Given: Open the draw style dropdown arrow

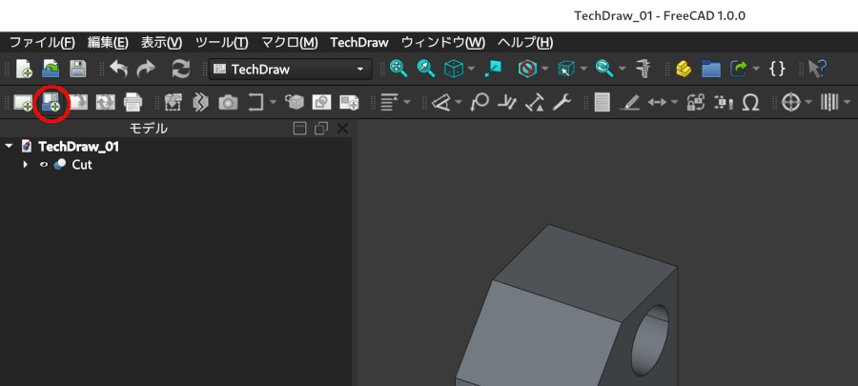Looking at the screenshot, I should 545,69.
